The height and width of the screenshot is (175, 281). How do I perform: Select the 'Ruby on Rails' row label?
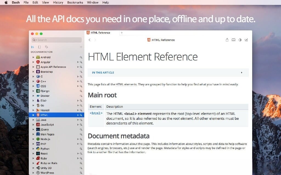click(x=49, y=163)
